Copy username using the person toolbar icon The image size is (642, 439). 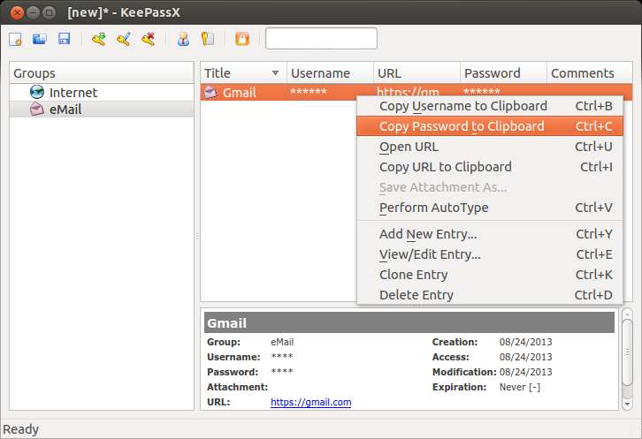point(183,39)
